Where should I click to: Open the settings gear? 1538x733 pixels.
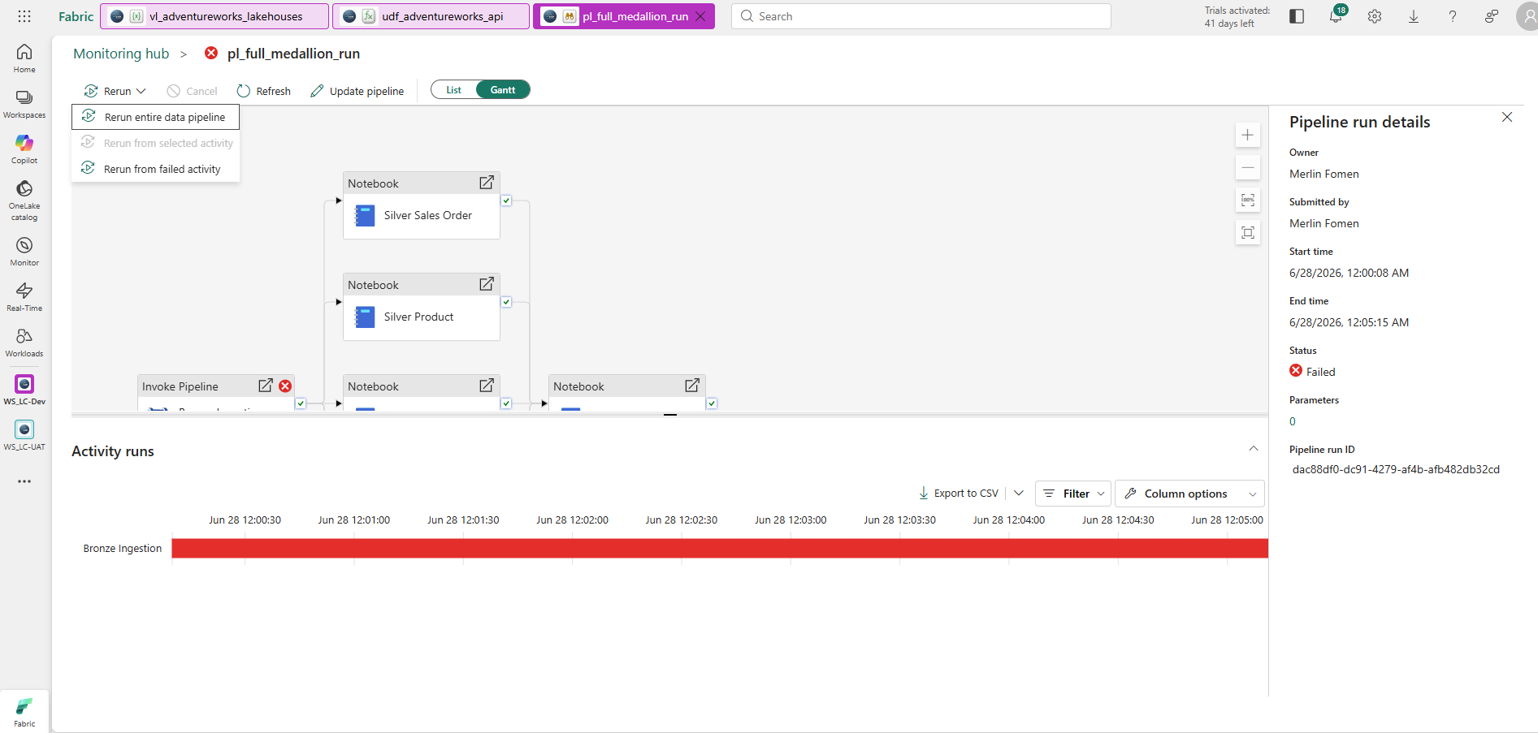[1375, 16]
